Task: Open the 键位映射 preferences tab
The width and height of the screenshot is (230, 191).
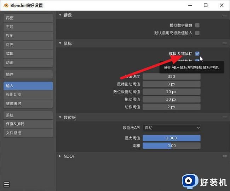Action: [28, 103]
